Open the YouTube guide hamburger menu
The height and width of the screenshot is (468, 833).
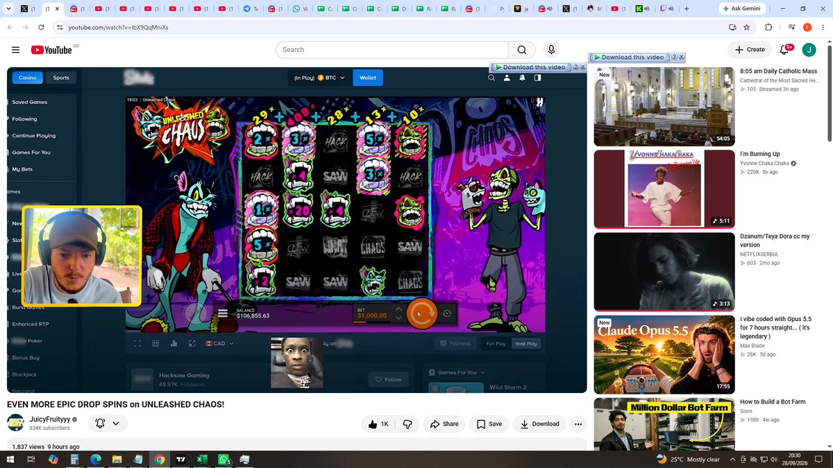[x=15, y=50]
